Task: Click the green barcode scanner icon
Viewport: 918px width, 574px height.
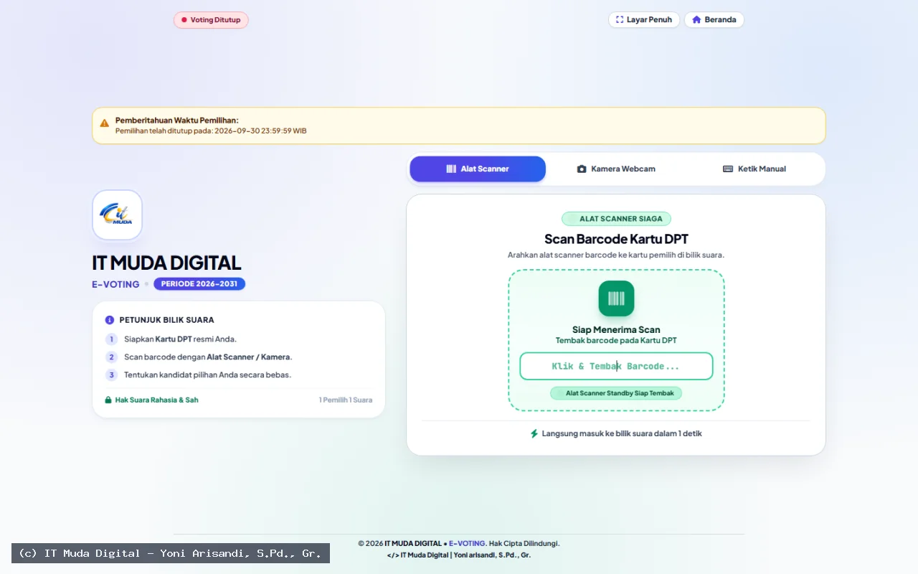Action: tap(616, 298)
